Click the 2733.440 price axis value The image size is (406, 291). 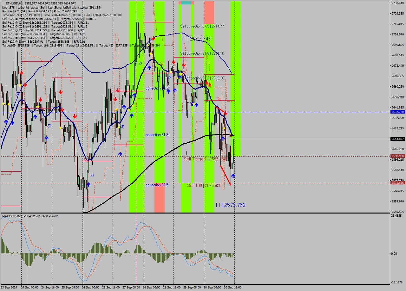pyautogui.click(x=397, y=3)
